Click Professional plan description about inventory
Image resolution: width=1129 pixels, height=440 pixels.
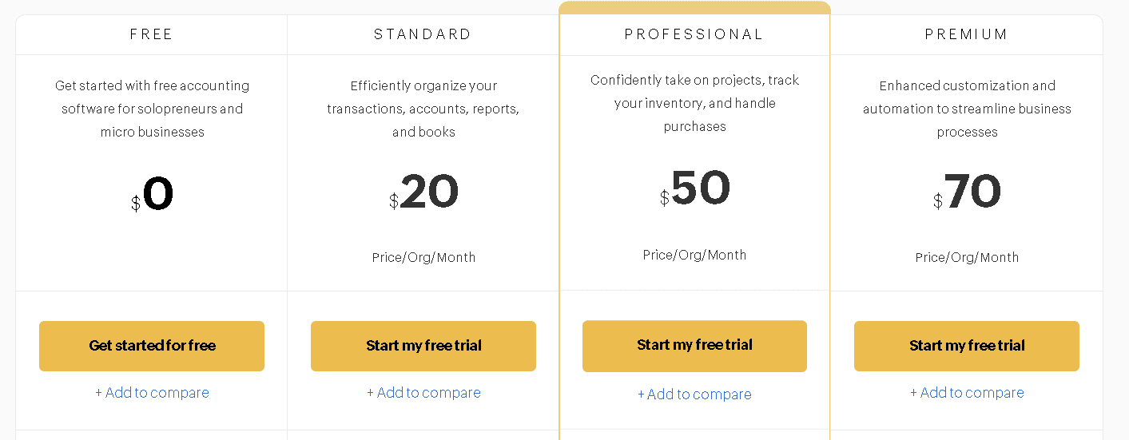click(x=694, y=103)
